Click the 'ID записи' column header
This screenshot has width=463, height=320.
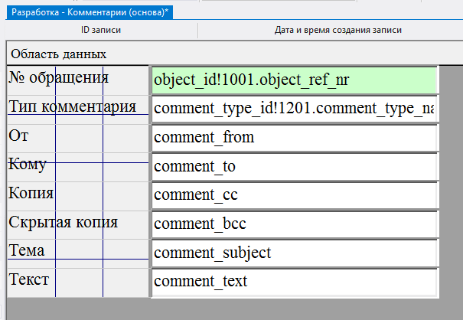click(x=101, y=31)
